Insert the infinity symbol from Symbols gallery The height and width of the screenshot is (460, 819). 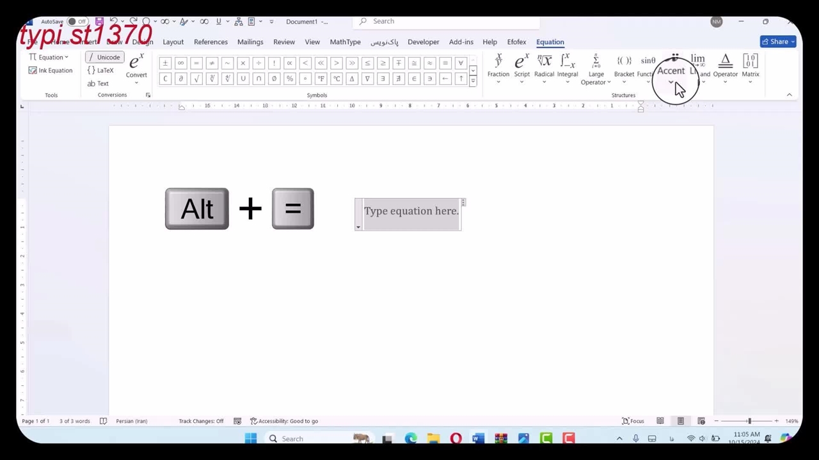click(x=180, y=63)
